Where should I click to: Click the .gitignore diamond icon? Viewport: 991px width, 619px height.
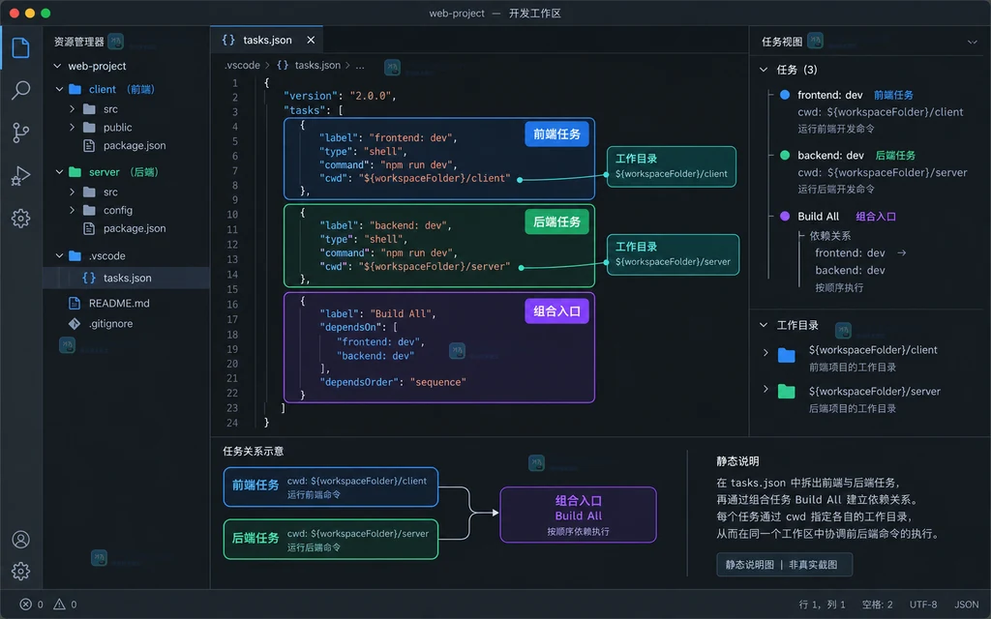coord(75,323)
